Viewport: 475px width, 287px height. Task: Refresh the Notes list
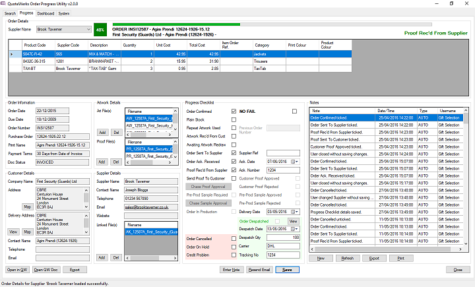(x=347, y=259)
